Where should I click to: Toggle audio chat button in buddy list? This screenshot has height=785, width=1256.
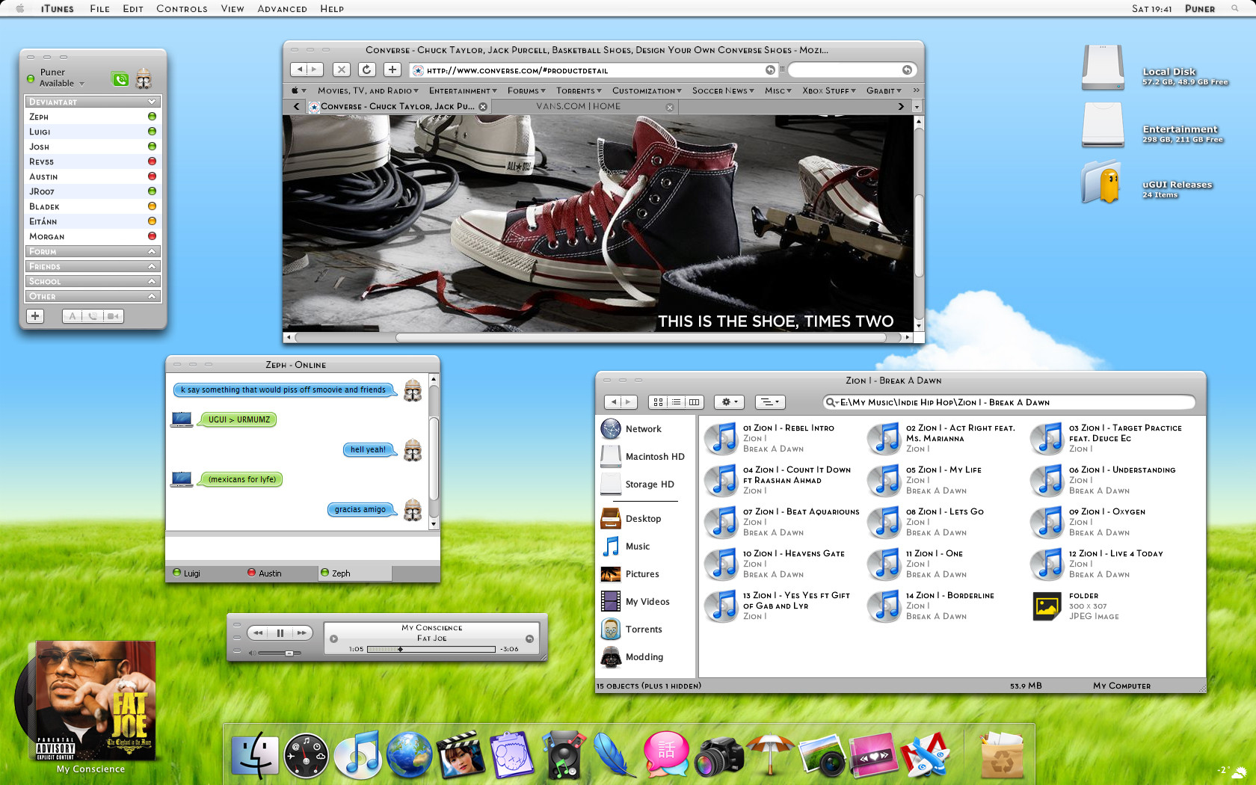93,316
